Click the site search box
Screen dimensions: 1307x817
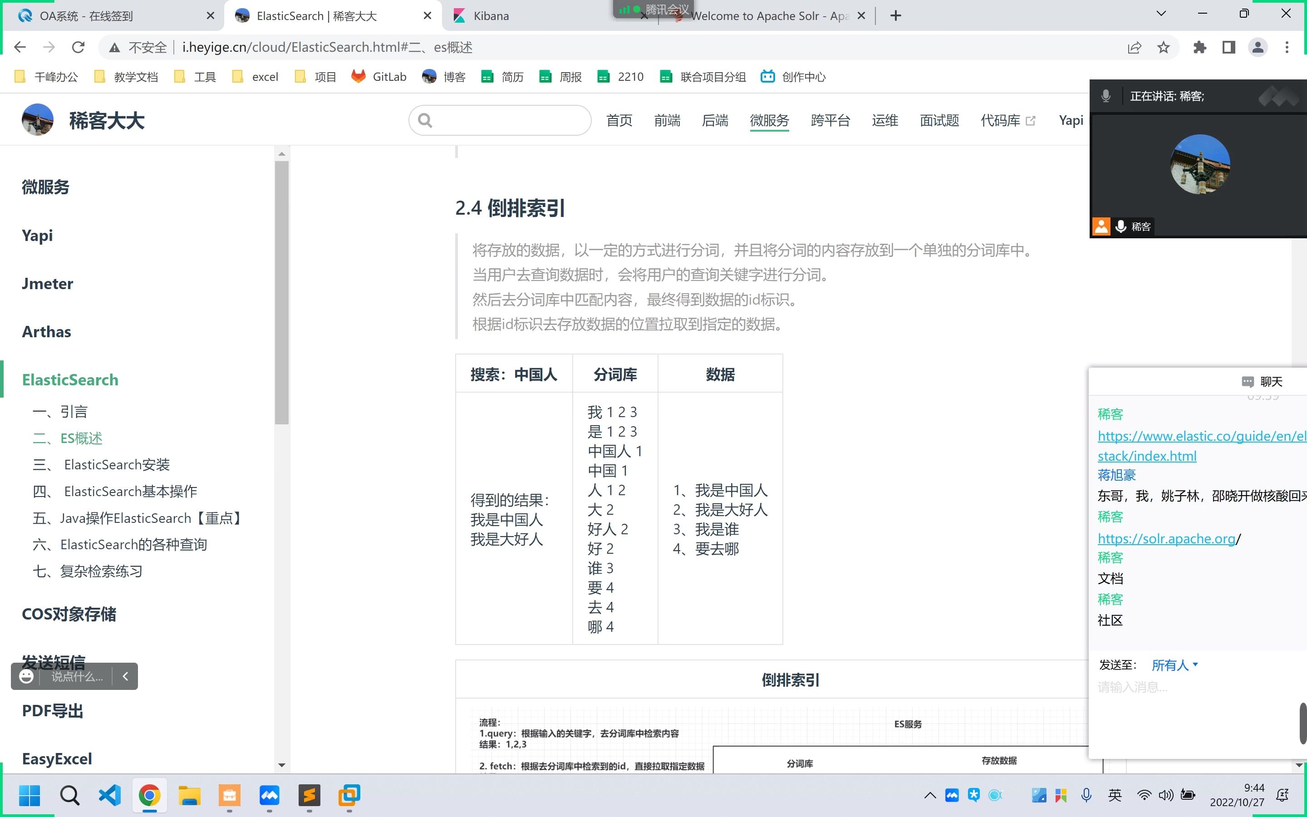pos(500,120)
